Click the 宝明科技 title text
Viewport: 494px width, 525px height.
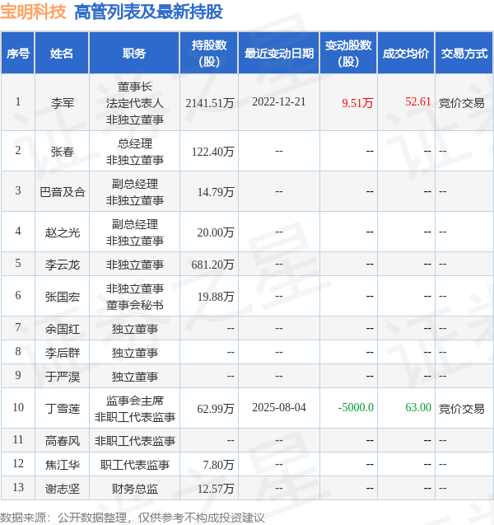[33, 12]
